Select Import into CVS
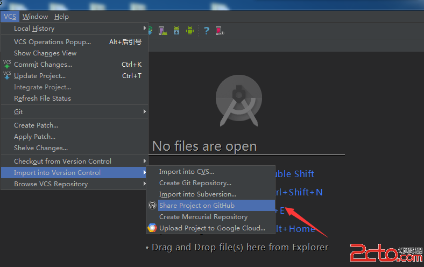424x267 pixels. 210,172
